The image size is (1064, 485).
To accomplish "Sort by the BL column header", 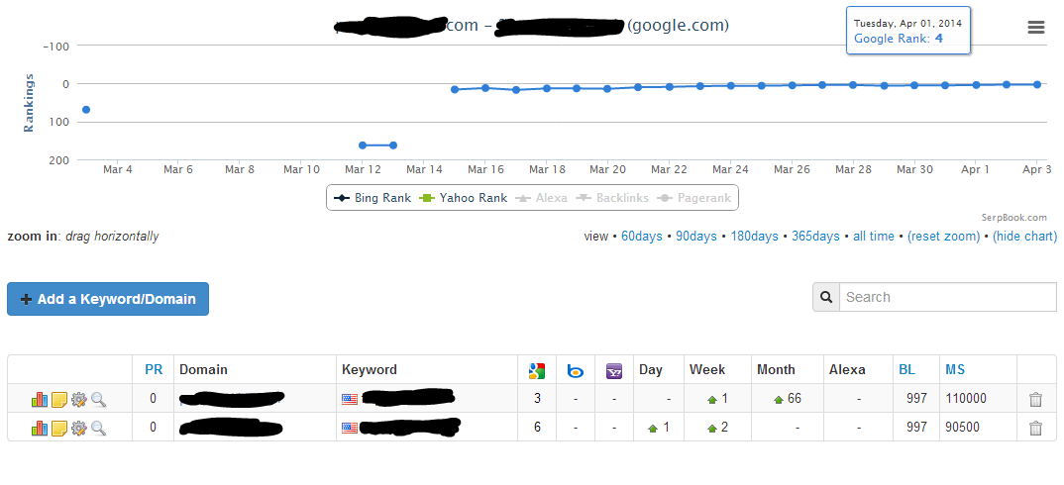I will point(906,370).
